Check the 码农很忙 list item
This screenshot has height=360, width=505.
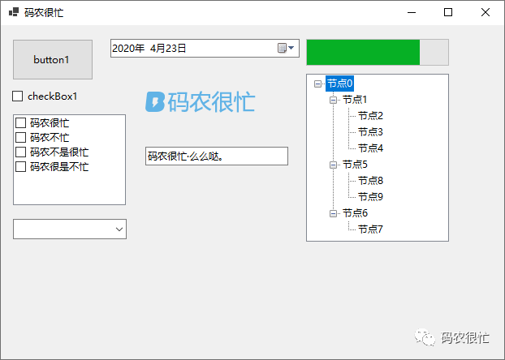coord(20,123)
